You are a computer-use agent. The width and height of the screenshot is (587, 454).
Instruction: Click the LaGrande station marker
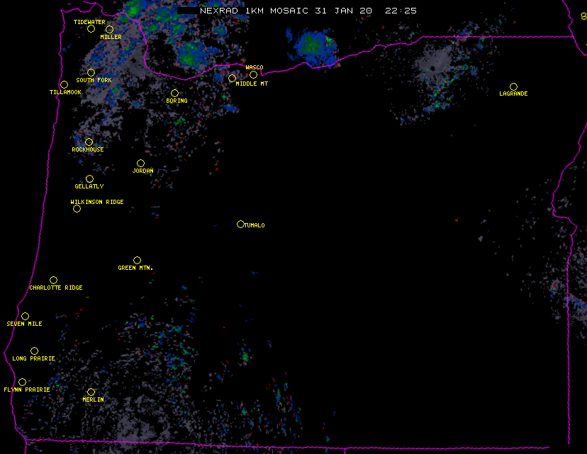[x=513, y=86]
